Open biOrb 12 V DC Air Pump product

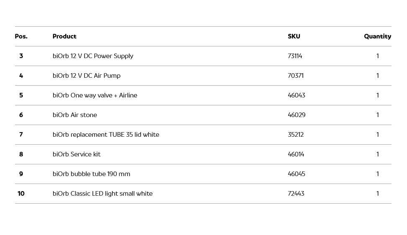[87, 76]
